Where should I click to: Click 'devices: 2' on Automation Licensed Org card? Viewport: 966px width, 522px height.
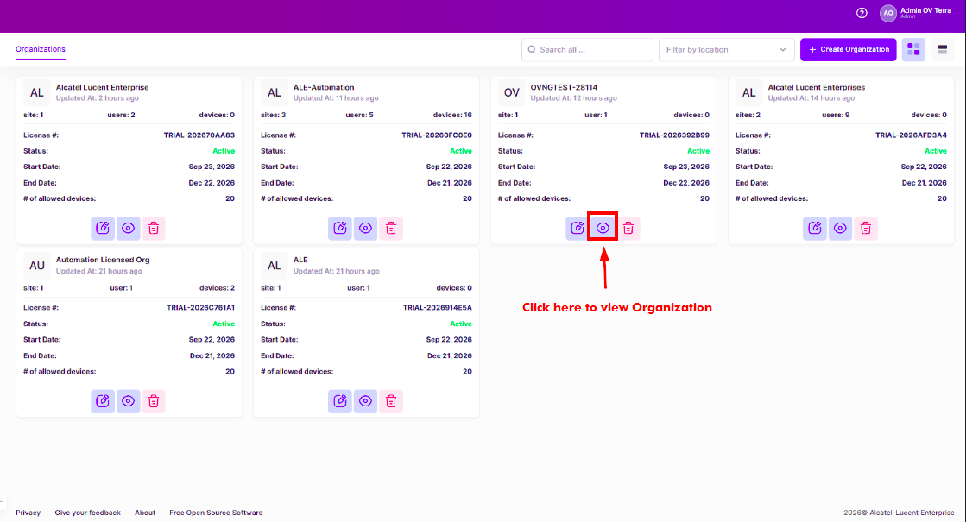click(x=217, y=288)
